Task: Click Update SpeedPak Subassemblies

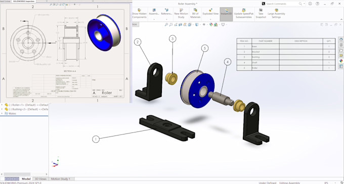Action: coord(243,14)
